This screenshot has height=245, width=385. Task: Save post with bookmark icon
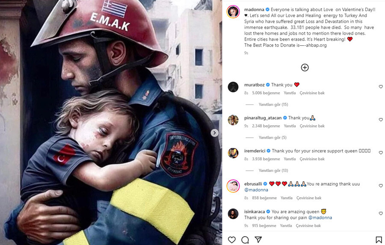click(x=379, y=239)
